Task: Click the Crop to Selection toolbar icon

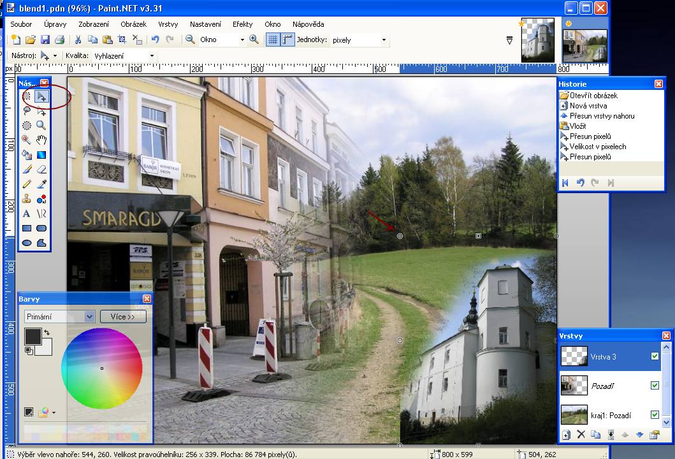Action: [x=122, y=40]
